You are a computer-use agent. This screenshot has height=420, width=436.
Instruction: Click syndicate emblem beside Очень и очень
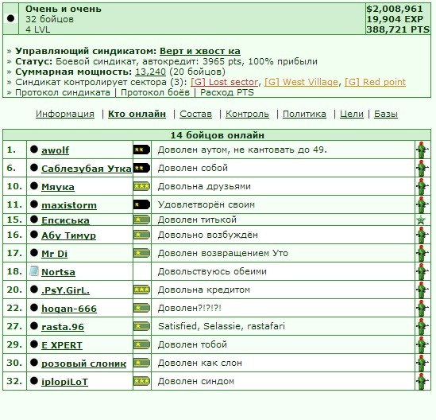click(x=10, y=18)
